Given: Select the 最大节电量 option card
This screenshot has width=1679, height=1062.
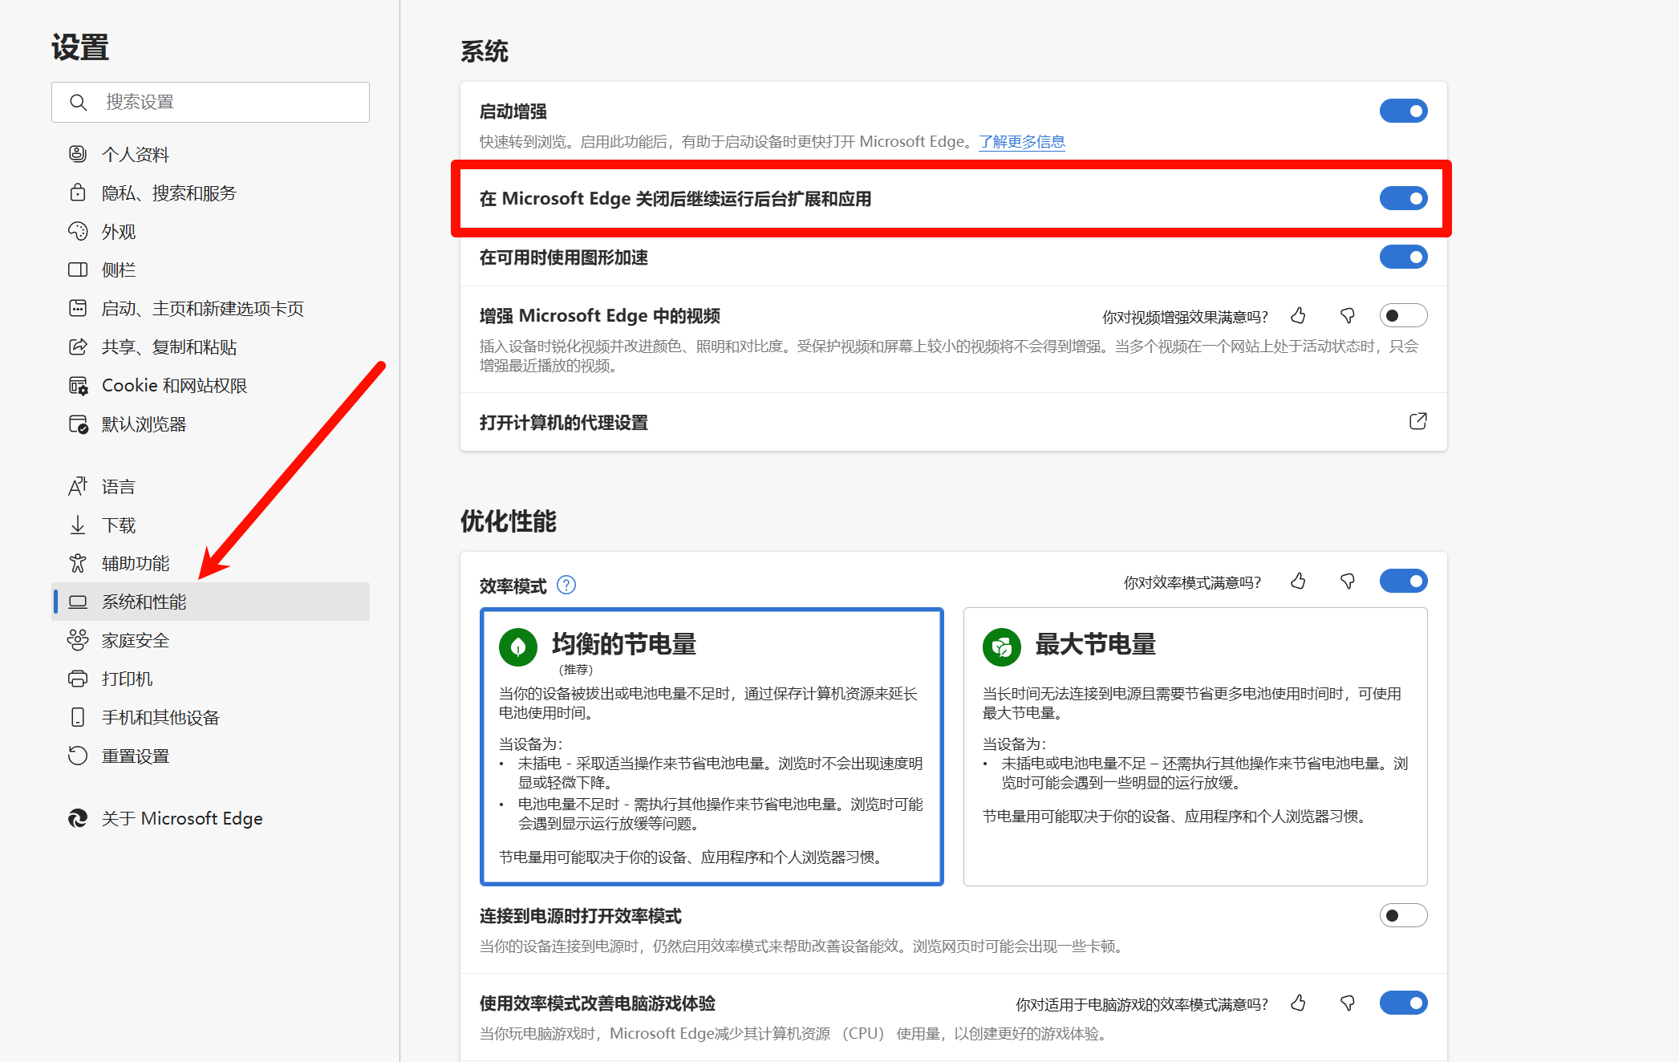Looking at the screenshot, I should pos(1195,747).
